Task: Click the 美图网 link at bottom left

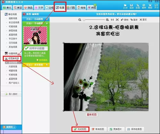Action: click(x=9, y=127)
